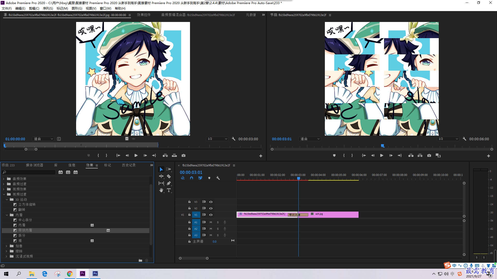Open the 序列(S) menu
Image resolution: width=497 pixels, height=279 pixels.
[48, 8]
